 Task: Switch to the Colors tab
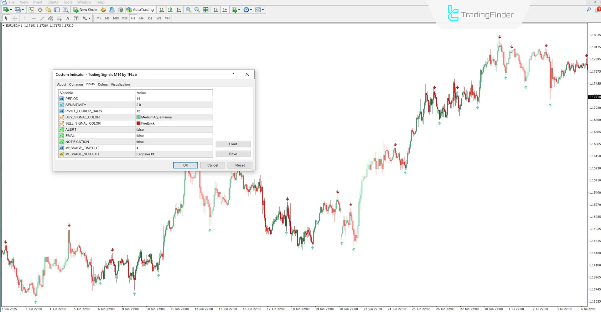point(103,84)
